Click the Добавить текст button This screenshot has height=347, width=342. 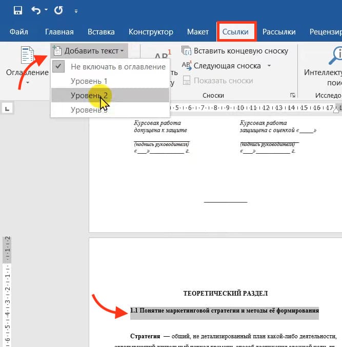click(89, 51)
